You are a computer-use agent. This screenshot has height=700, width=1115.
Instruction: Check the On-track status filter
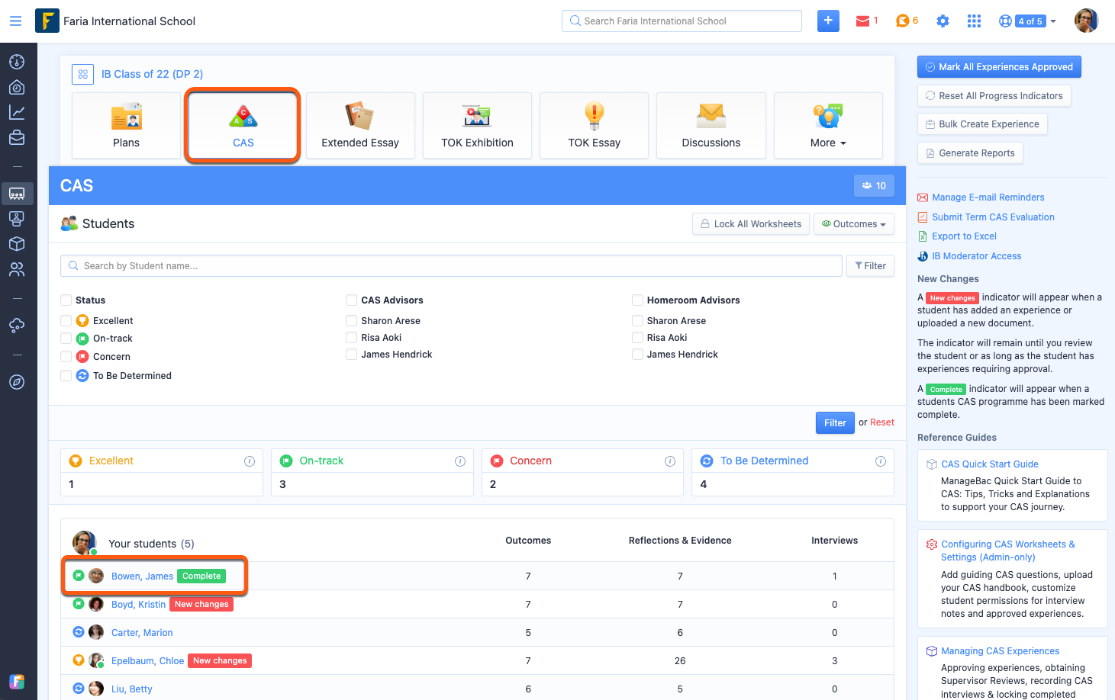(66, 339)
